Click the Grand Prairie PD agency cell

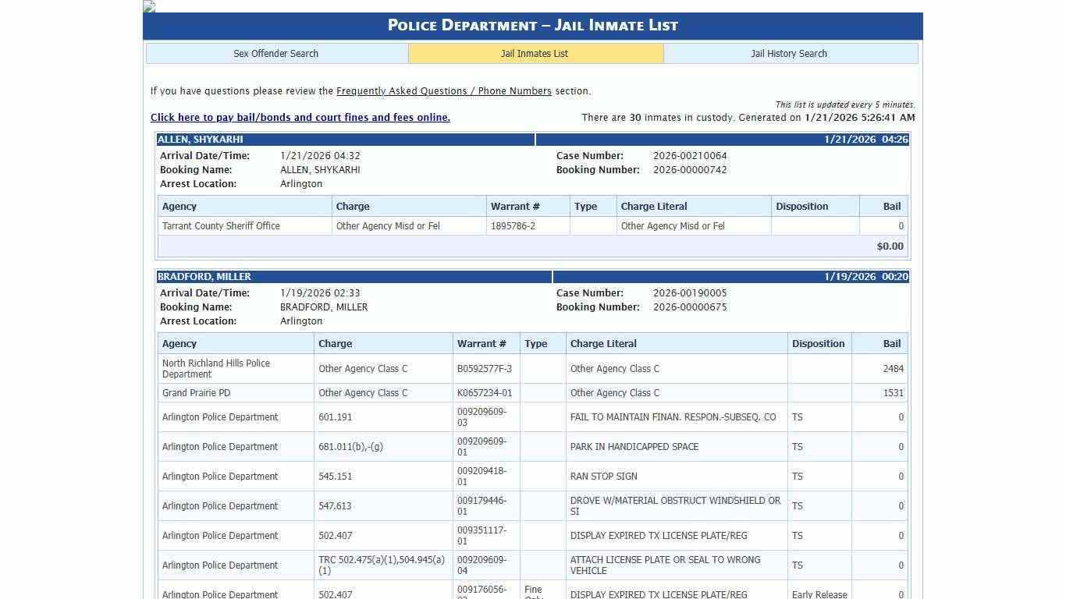[x=196, y=393]
